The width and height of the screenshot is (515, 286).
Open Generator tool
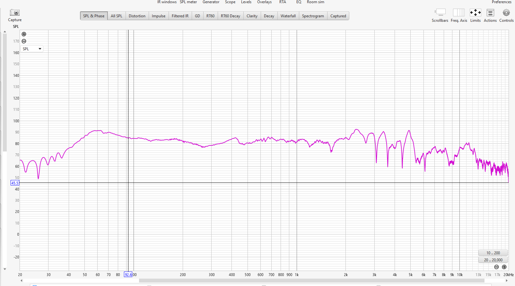tap(211, 2)
